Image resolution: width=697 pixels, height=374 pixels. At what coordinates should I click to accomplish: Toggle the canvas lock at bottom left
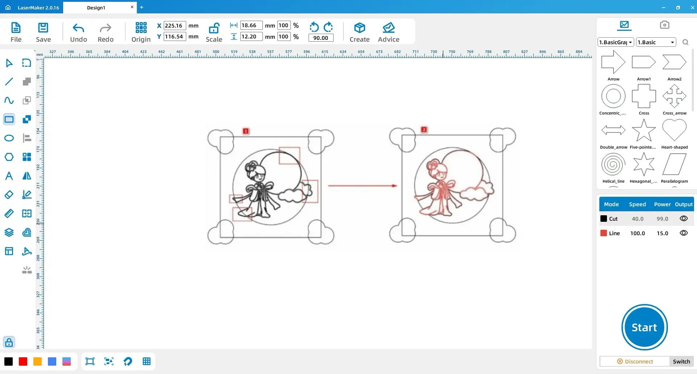(x=9, y=342)
